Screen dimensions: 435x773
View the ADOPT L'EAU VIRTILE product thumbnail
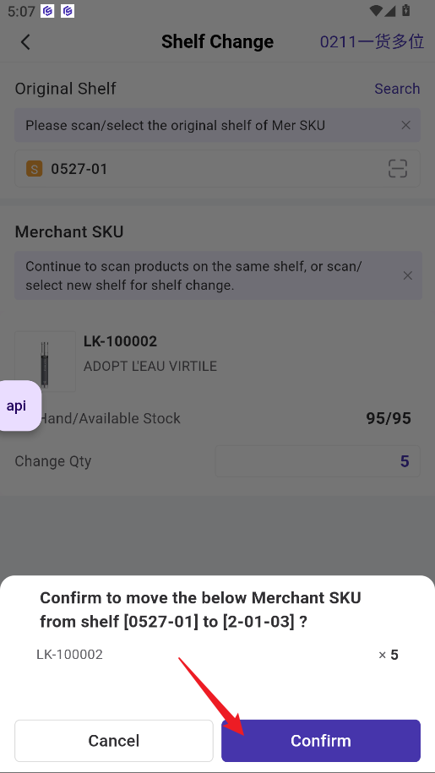(x=46, y=362)
